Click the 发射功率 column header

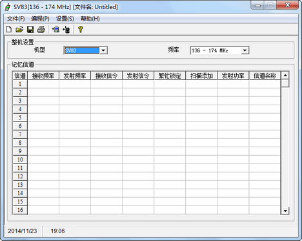233,76
